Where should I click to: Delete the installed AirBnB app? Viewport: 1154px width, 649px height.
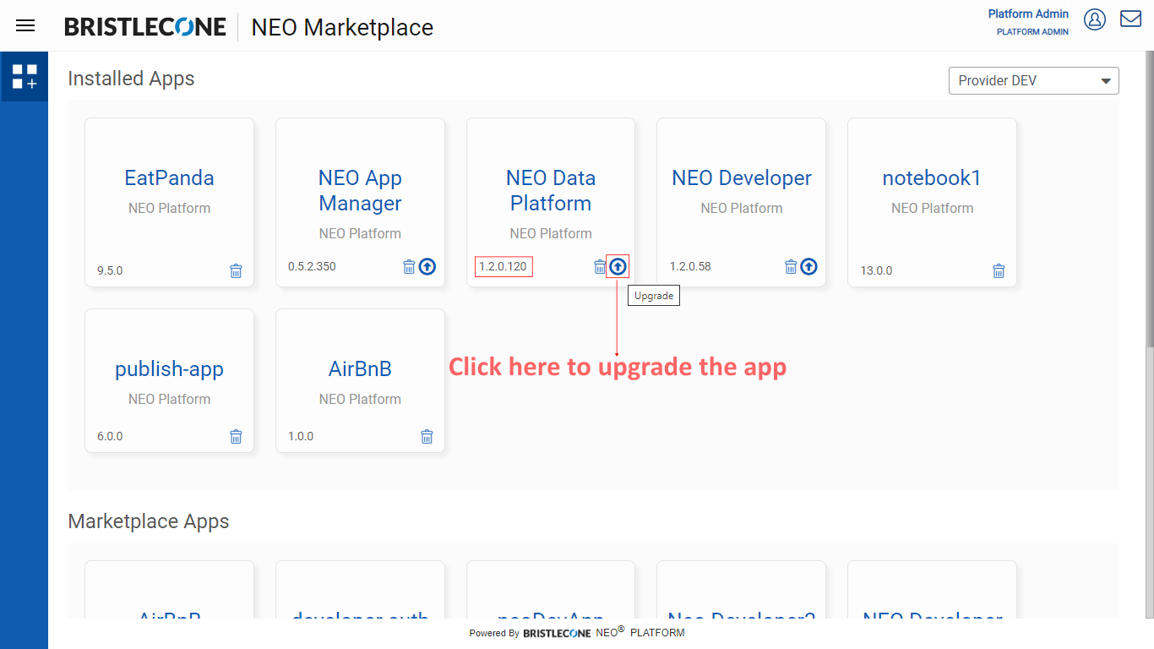pos(427,437)
